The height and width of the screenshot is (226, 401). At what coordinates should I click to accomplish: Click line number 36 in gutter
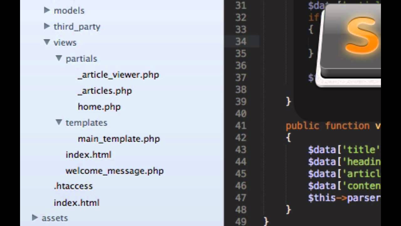(241, 66)
